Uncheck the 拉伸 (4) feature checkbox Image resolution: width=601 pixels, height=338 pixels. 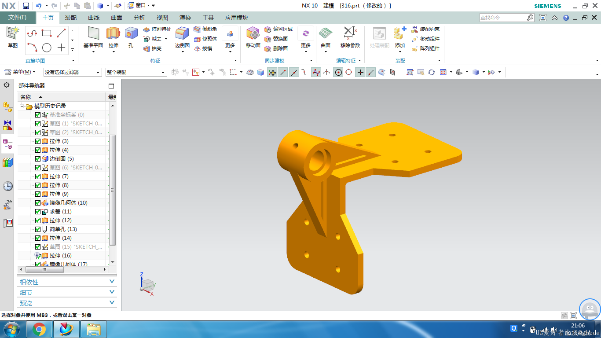38,150
